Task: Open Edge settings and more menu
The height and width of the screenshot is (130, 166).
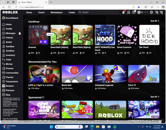Action: coord(158,7)
